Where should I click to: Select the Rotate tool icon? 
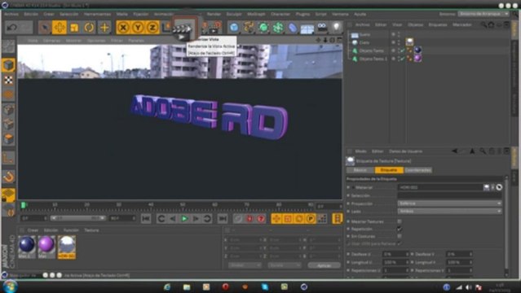[x=89, y=27]
